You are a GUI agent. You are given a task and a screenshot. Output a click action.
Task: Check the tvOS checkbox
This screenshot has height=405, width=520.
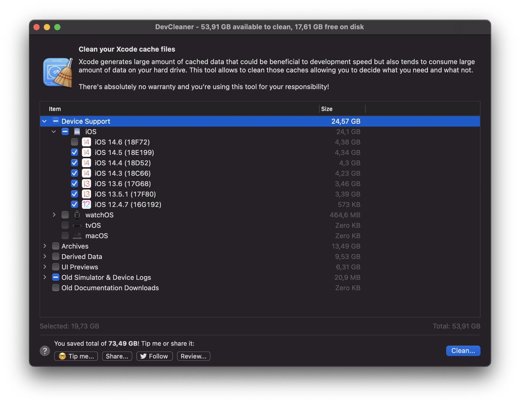coord(65,225)
